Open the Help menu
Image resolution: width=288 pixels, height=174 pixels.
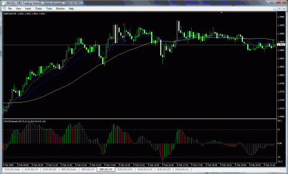coord(71,9)
